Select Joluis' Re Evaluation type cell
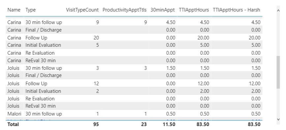Viewport: 286px width, 130px height. (40, 98)
